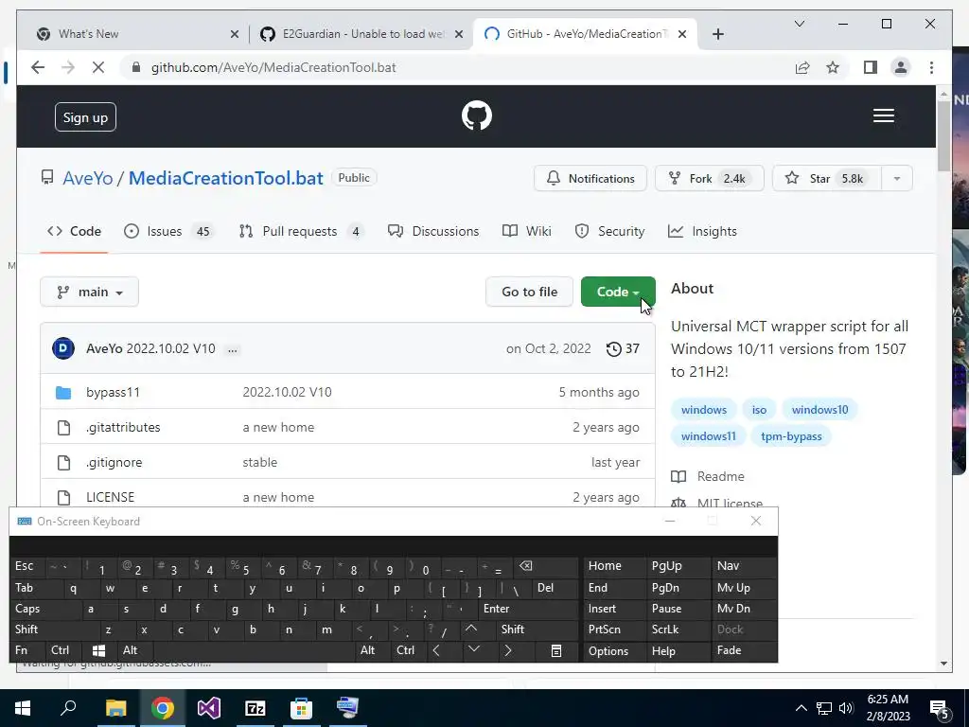Click backspace key icon on keyboard

(526, 566)
